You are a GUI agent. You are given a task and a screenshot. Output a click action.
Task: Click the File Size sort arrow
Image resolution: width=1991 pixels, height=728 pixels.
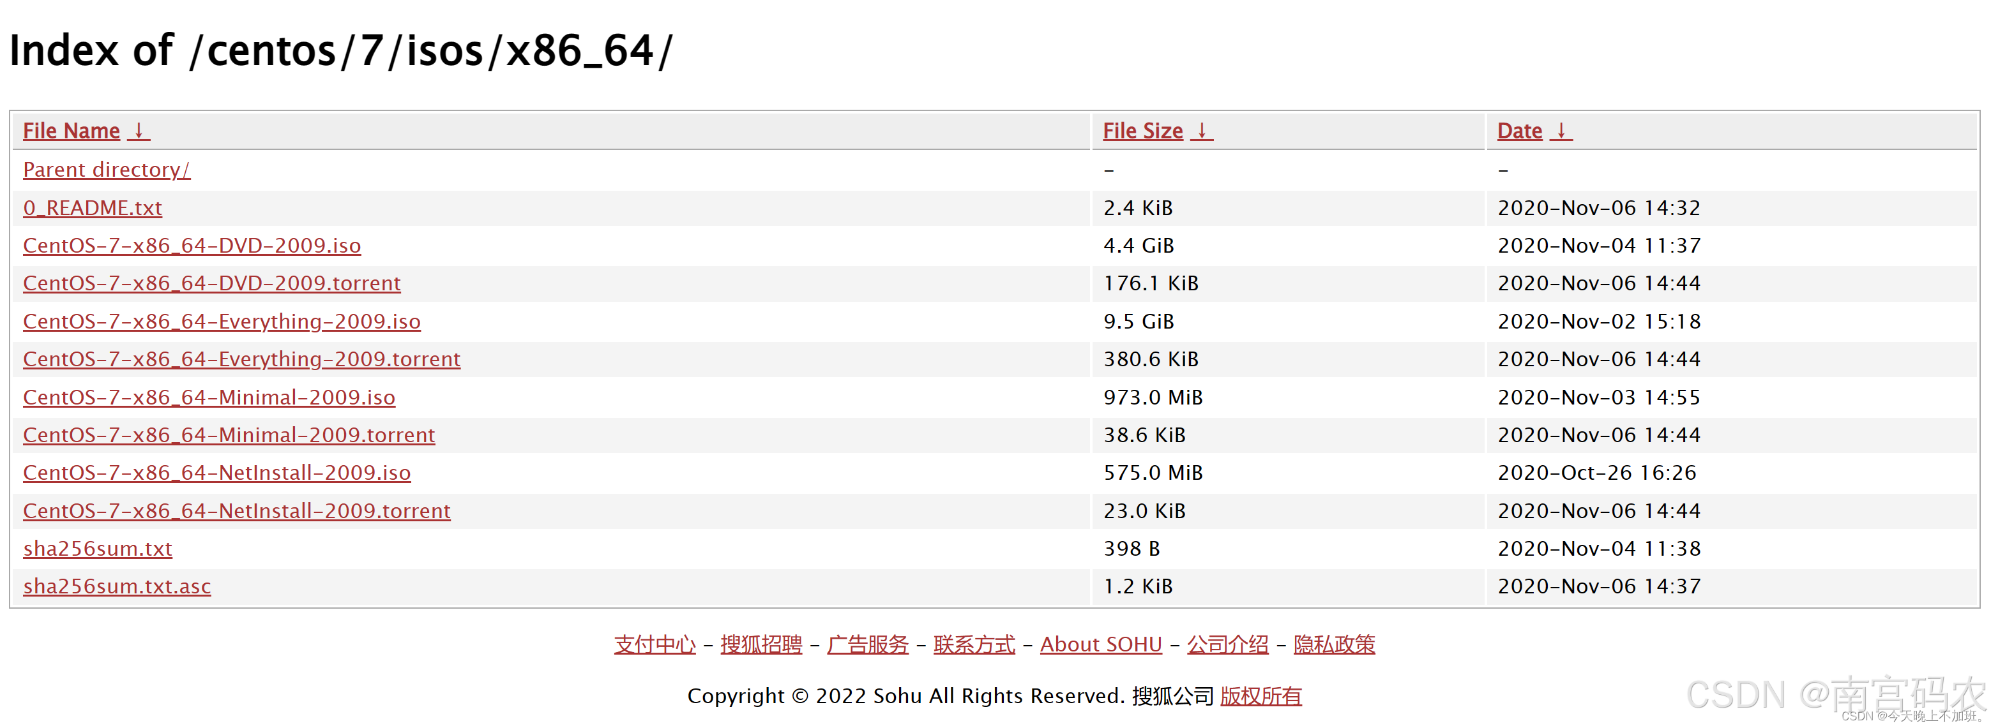pos(1201,130)
